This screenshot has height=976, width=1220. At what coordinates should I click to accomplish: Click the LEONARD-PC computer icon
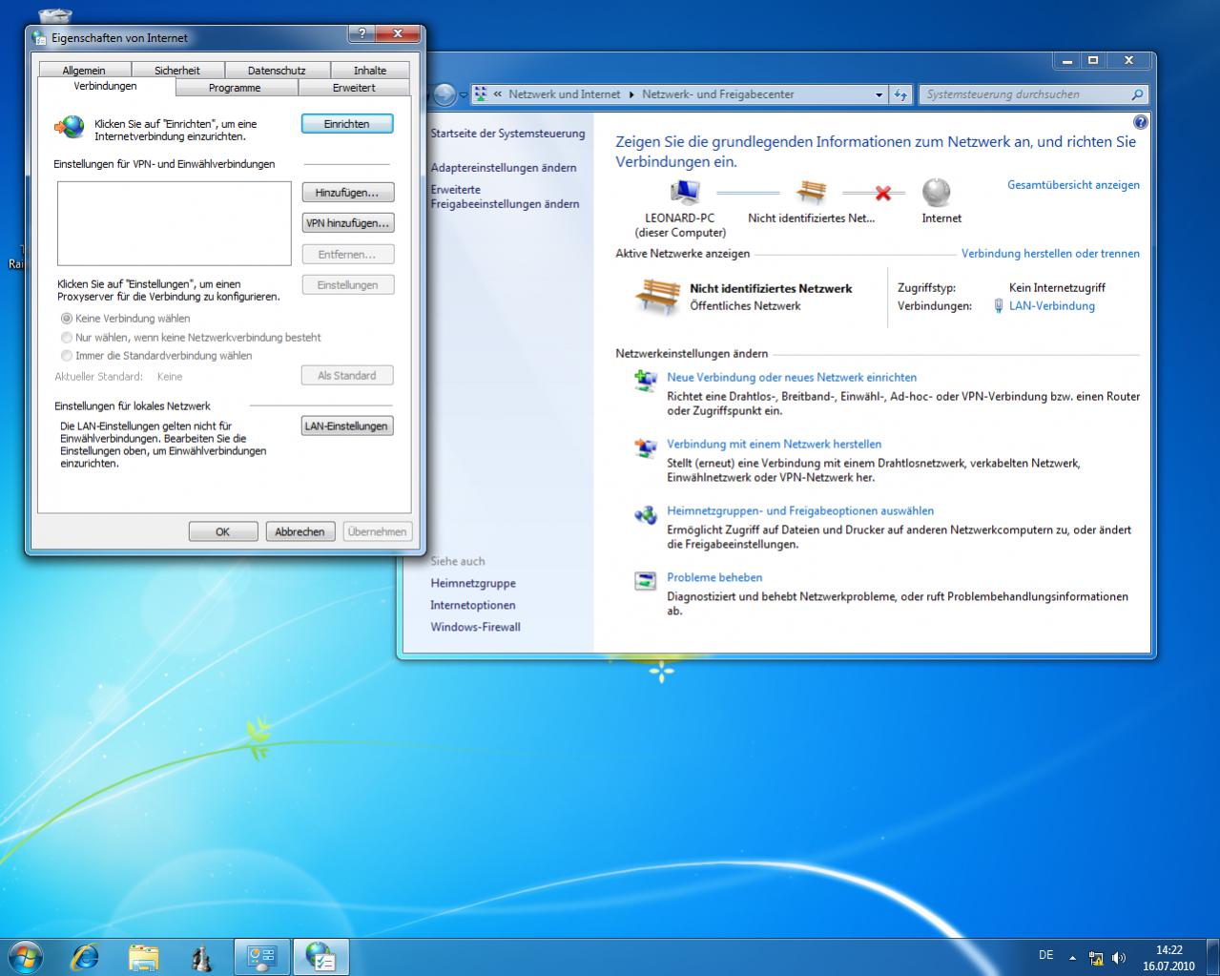pos(684,192)
